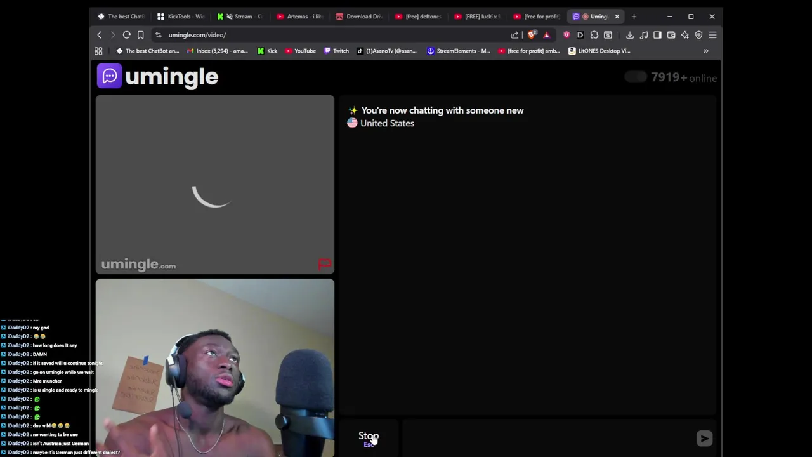Image resolution: width=812 pixels, height=457 pixels.
Task: Switch to the '[free] deftones' tab
Action: [x=419, y=17]
